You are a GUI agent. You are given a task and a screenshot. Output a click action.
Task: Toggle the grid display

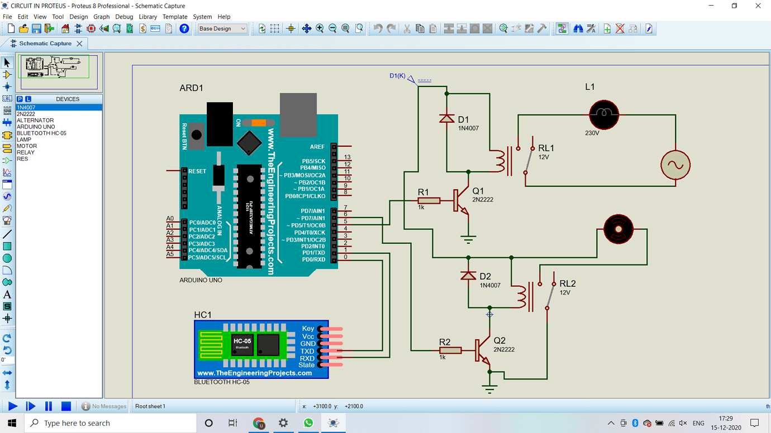(x=275, y=28)
